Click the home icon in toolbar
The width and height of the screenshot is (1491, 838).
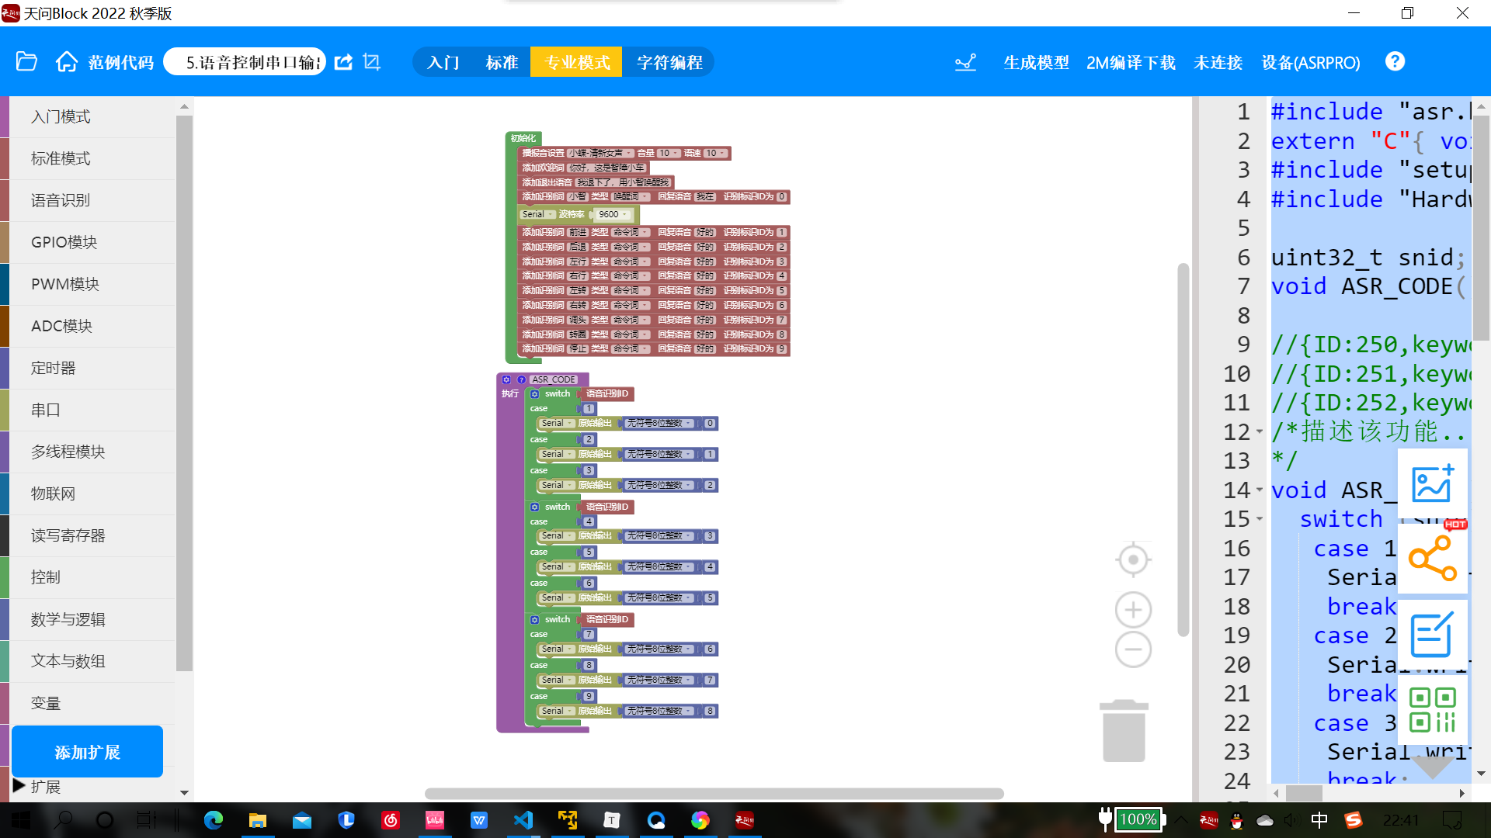pos(67,62)
